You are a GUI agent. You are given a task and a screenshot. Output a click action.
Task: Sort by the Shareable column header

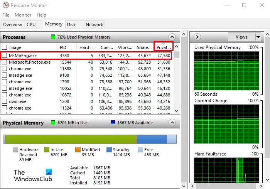144,47
